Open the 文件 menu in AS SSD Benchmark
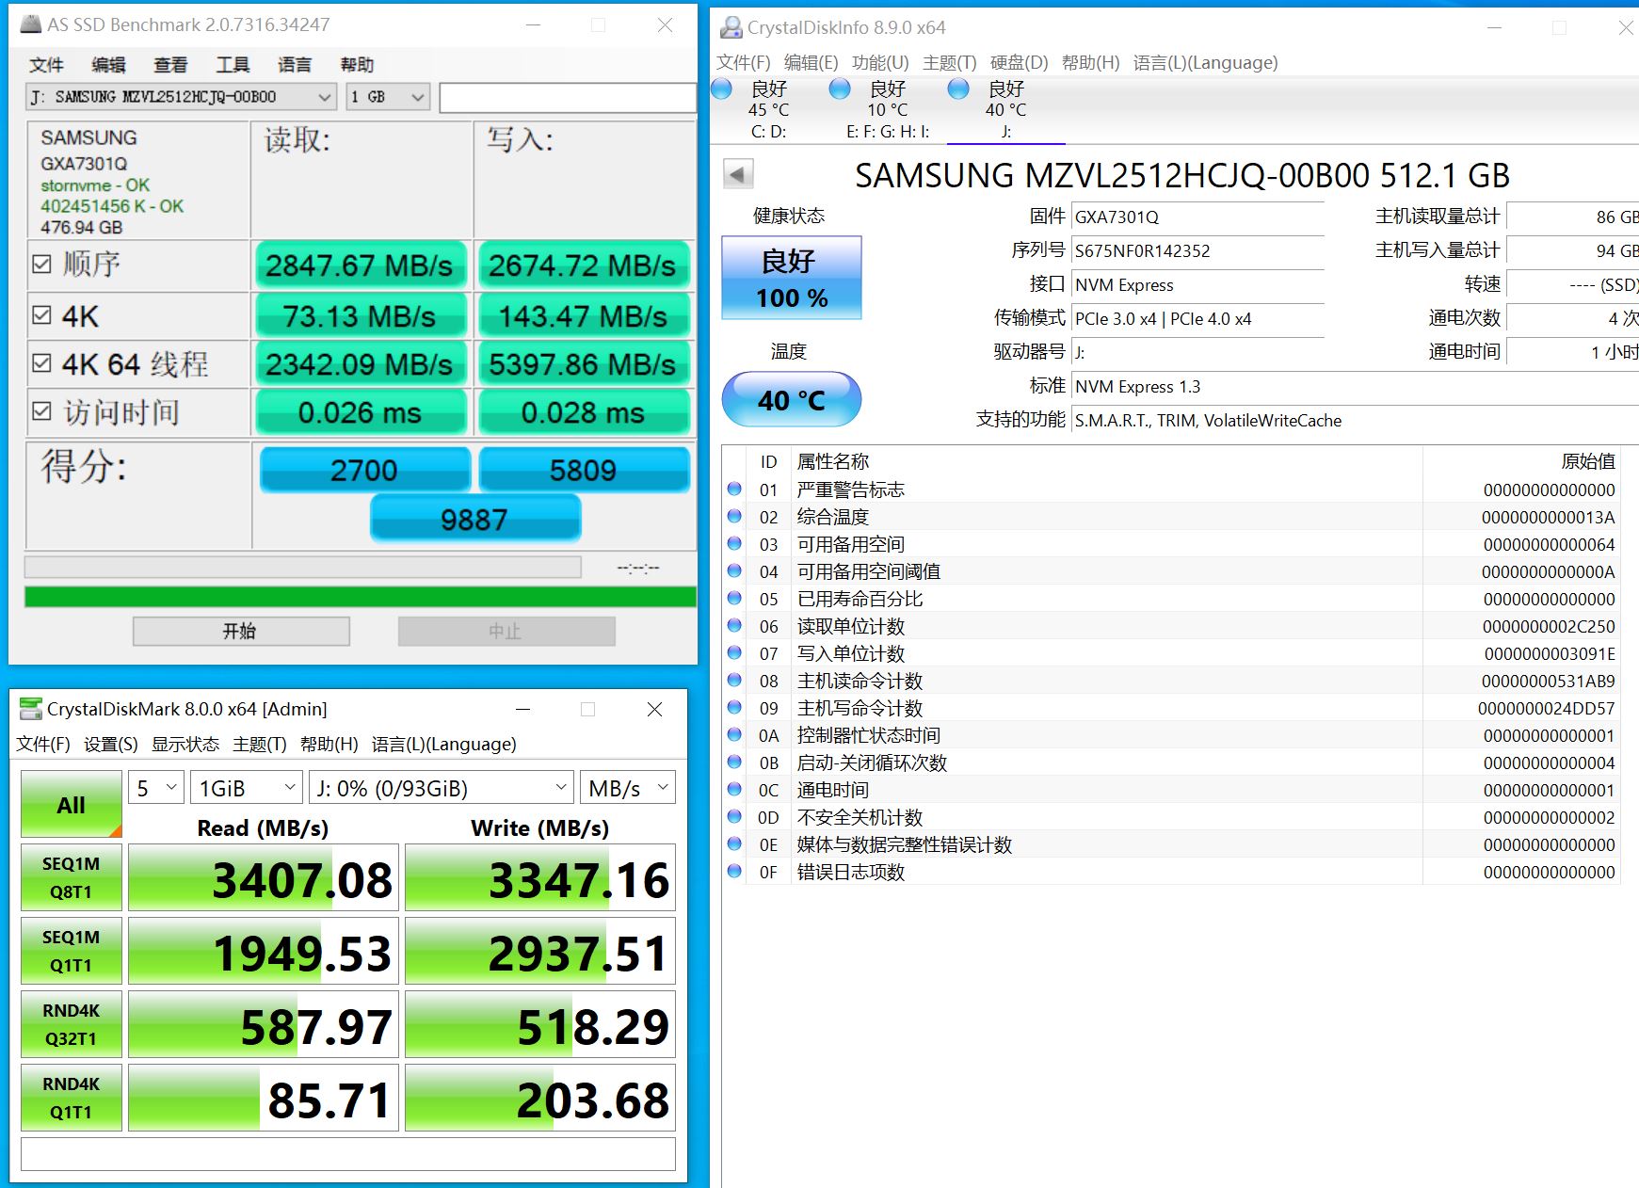This screenshot has height=1188, width=1639. (46, 64)
